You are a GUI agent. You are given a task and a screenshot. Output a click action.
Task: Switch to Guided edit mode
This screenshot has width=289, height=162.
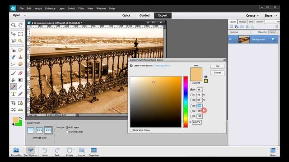pos(144,15)
